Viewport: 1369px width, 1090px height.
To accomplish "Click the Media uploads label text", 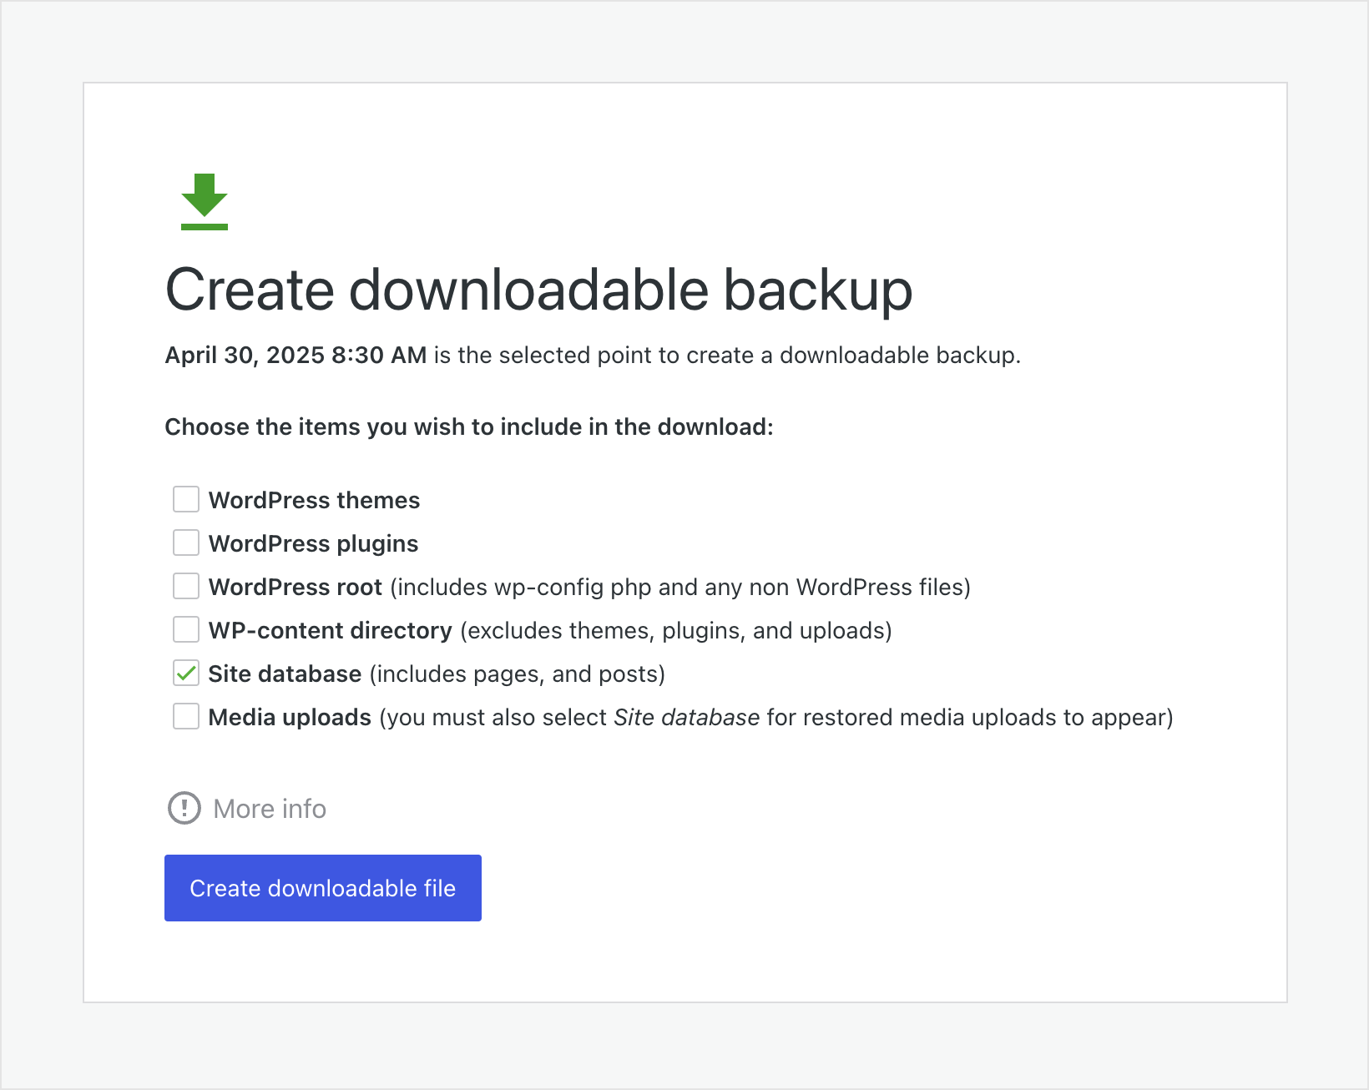I will click(289, 716).
